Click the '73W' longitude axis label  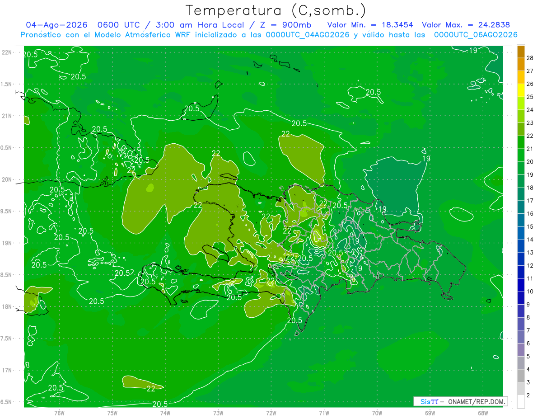pos(218,413)
